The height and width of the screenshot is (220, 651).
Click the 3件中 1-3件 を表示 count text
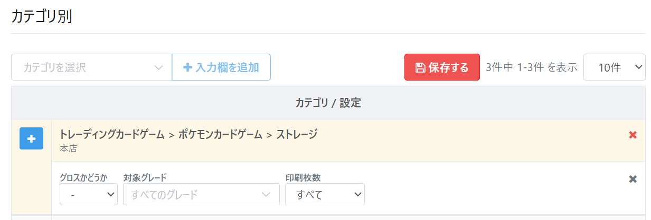532,67
